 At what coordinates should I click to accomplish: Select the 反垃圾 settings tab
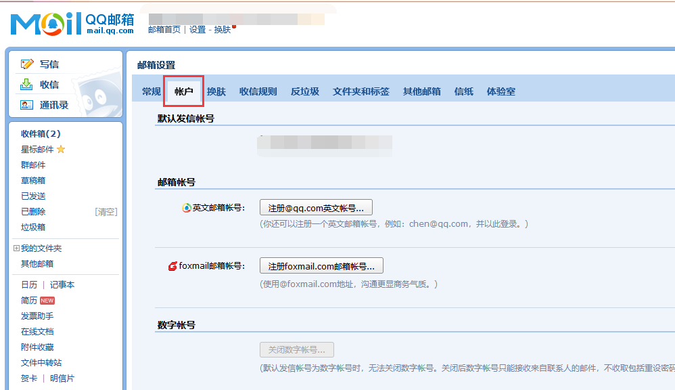point(304,89)
